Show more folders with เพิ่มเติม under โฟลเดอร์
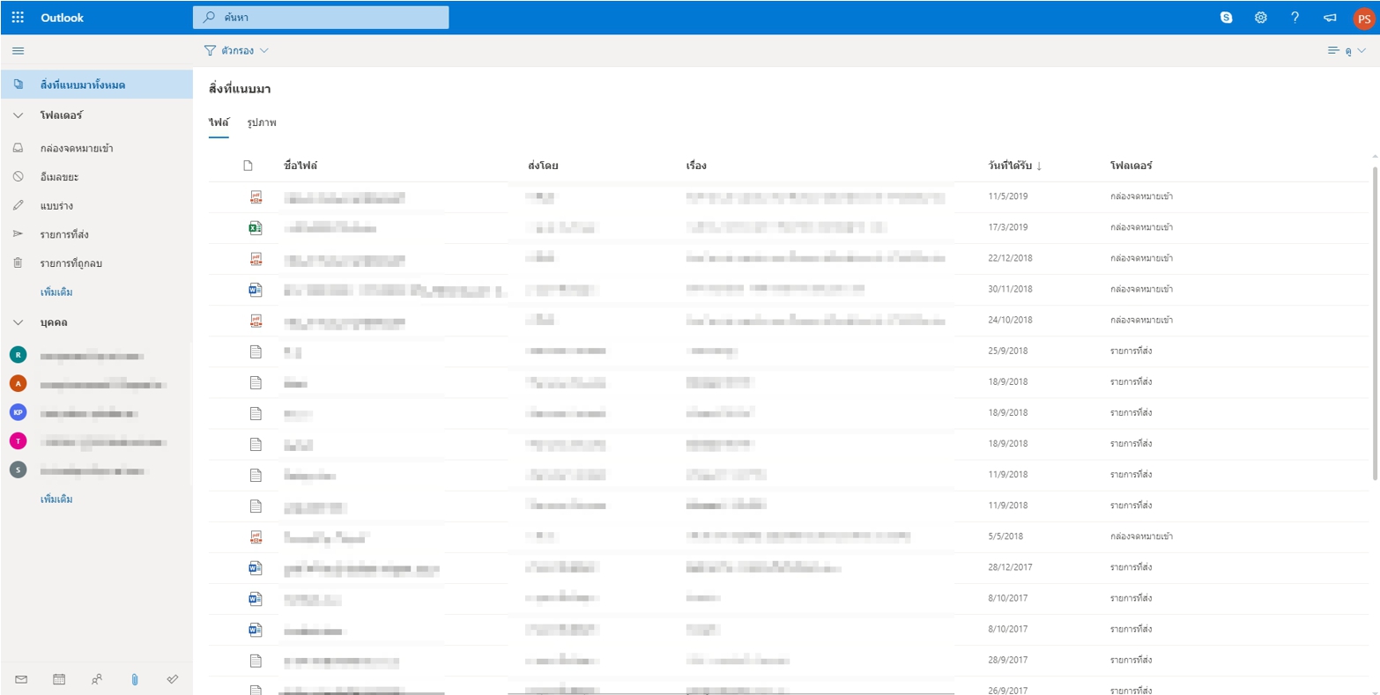1380x695 pixels. (56, 292)
